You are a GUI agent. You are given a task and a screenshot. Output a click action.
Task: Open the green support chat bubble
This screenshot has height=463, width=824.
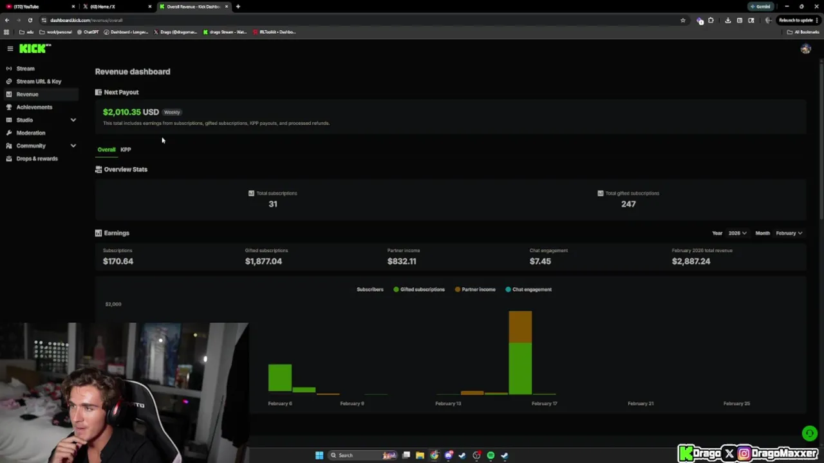(809, 433)
